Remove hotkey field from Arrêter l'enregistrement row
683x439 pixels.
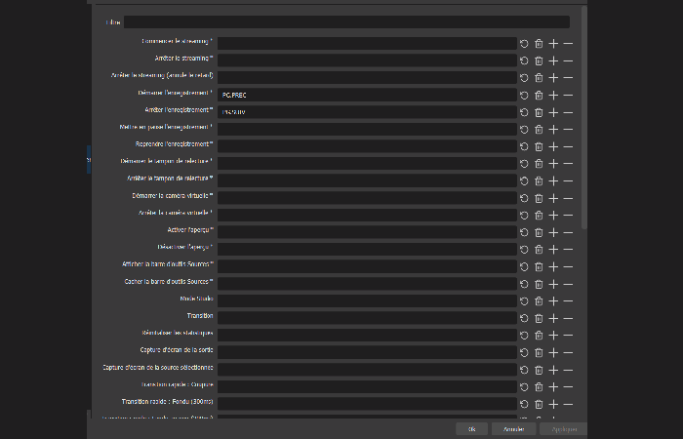click(x=568, y=112)
